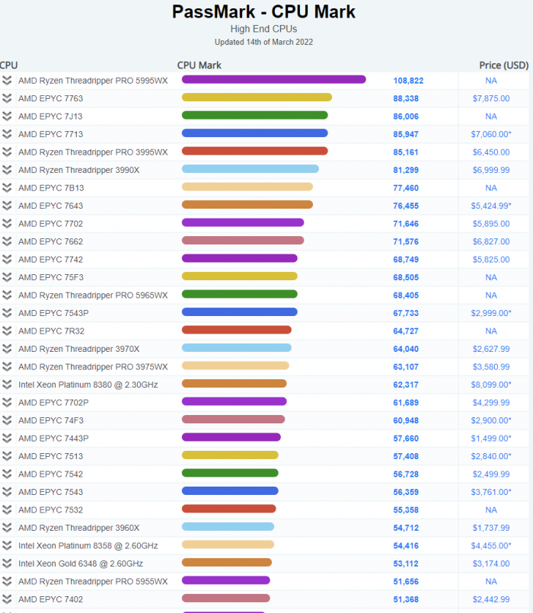
Task: Click chevron icon beside AMD EPYC 7643
Action: 7,206
